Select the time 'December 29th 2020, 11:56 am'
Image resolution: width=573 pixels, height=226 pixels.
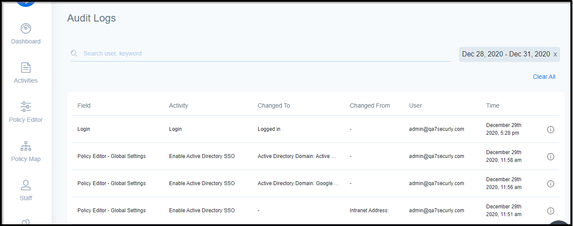pos(504,183)
